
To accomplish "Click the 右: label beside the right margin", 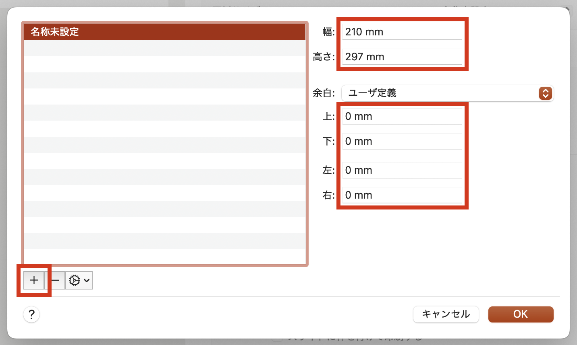I will point(328,195).
